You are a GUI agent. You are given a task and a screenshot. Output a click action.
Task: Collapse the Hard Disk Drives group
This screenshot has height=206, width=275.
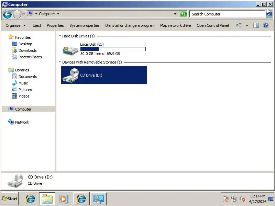[60, 36]
